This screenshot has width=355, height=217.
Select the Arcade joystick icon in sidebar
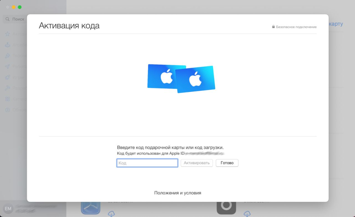[8, 45]
